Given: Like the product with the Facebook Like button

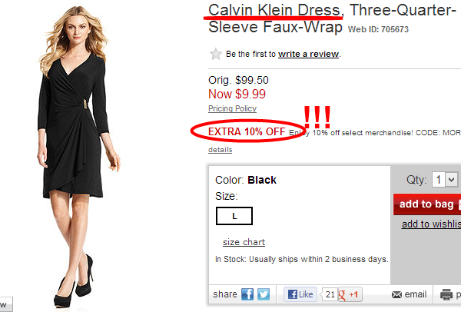Looking at the screenshot, I should [x=300, y=294].
